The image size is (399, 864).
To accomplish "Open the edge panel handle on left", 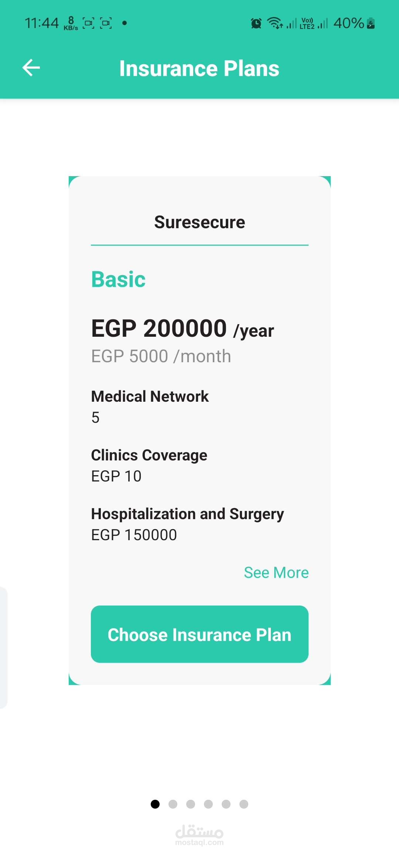I will point(3,648).
